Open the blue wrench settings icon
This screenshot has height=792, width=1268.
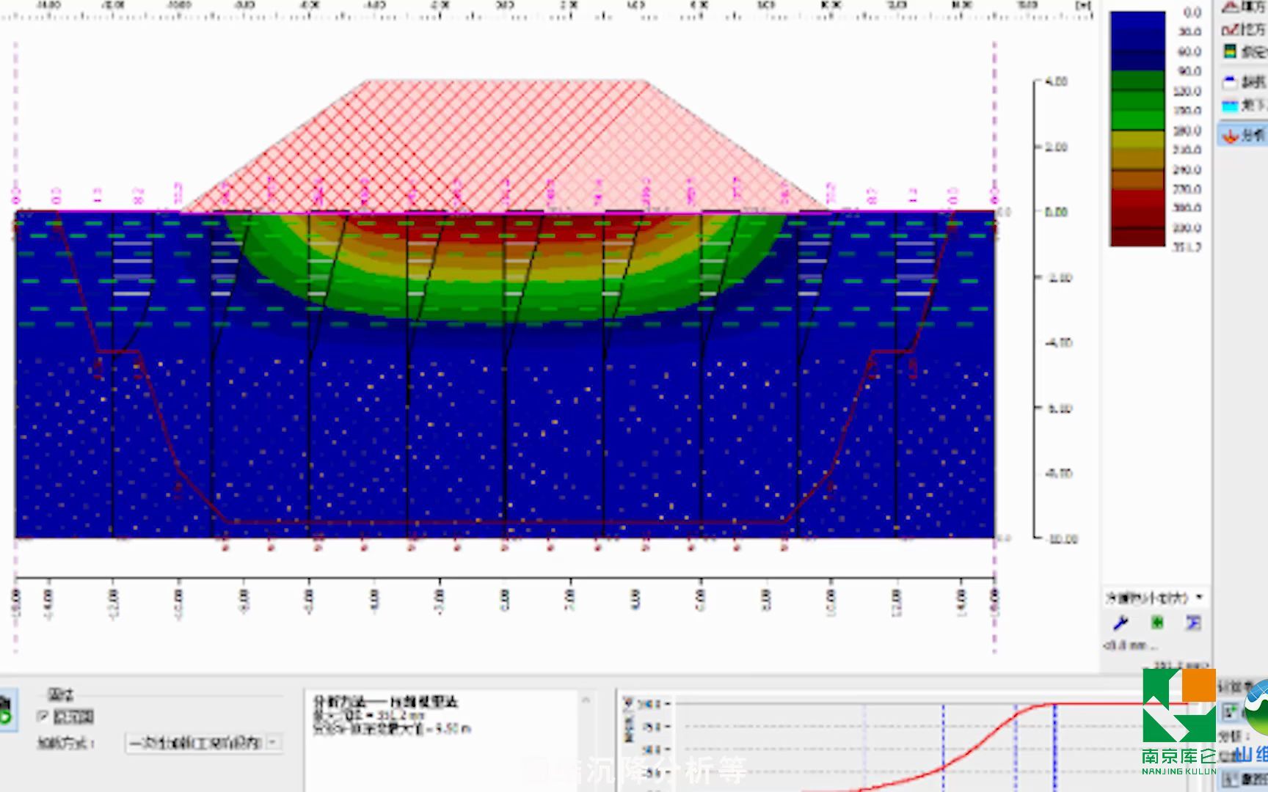pos(1121,623)
